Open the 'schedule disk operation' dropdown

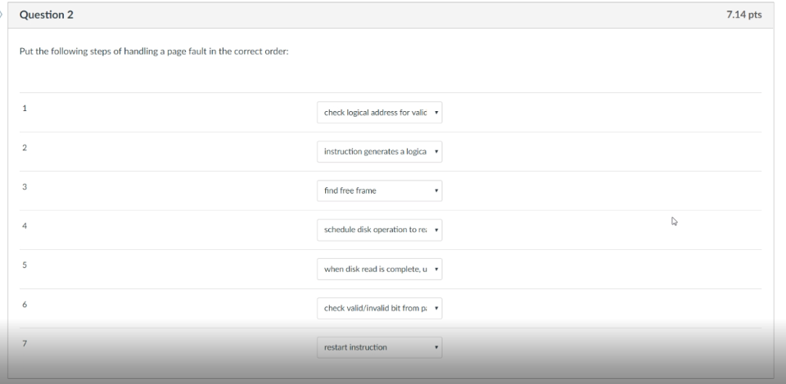click(379, 230)
